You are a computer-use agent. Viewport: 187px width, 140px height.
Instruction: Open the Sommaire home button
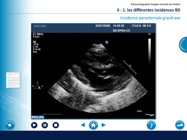(93, 125)
